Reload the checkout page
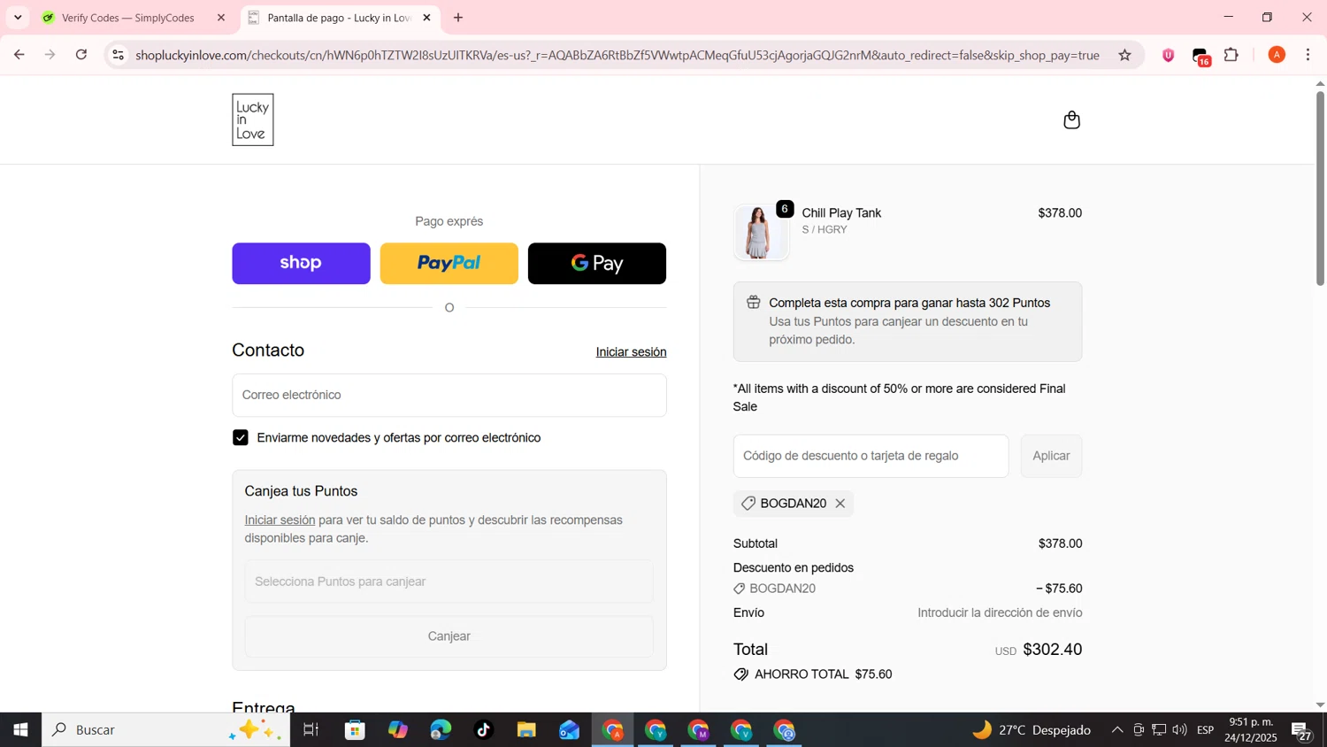 point(81,55)
